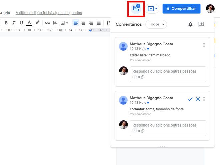Accept the Formatar suggestion with checkmark
The width and height of the screenshot is (220, 165).
[x=190, y=99]
